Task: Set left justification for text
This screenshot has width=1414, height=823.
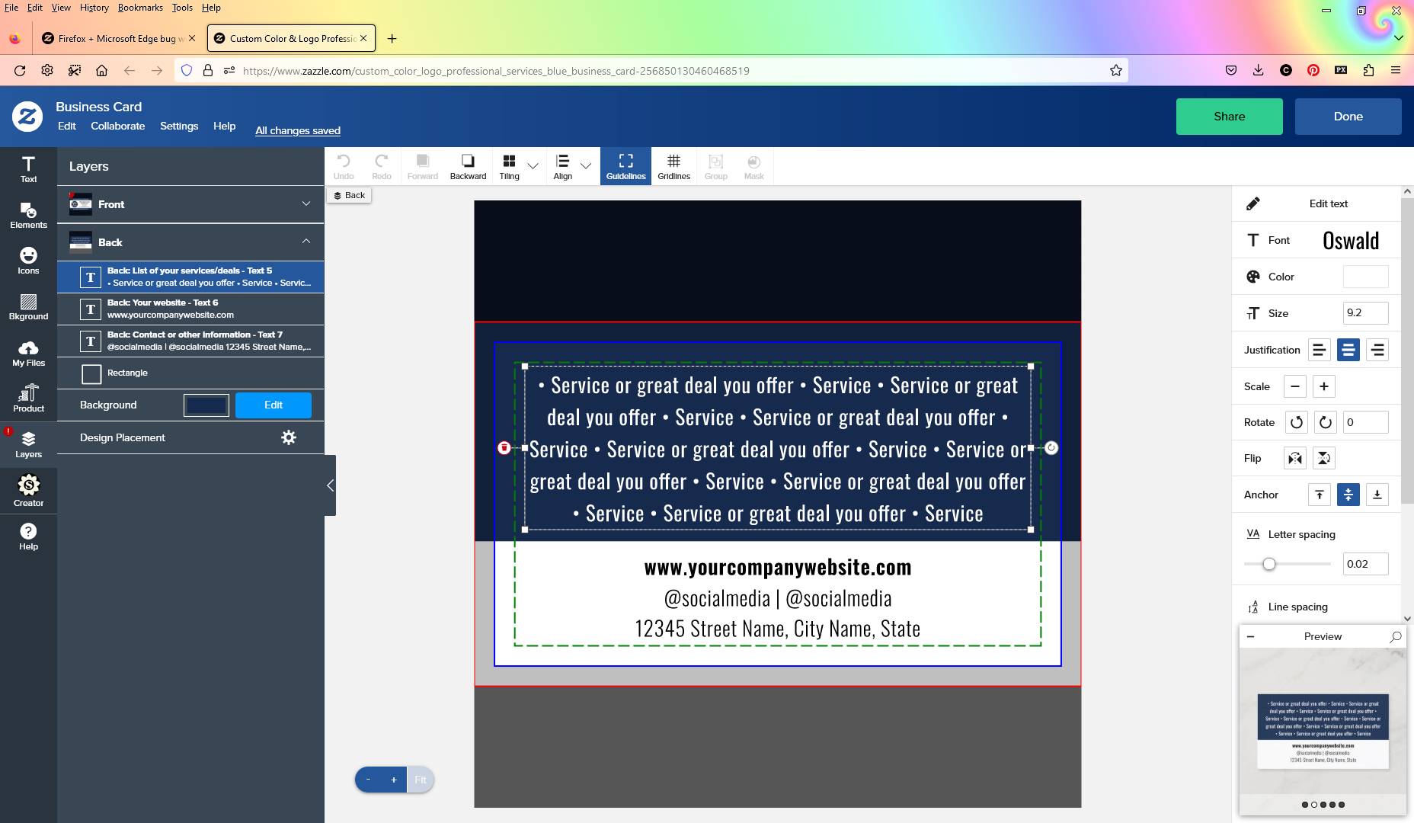Action: coord(1319,350)
